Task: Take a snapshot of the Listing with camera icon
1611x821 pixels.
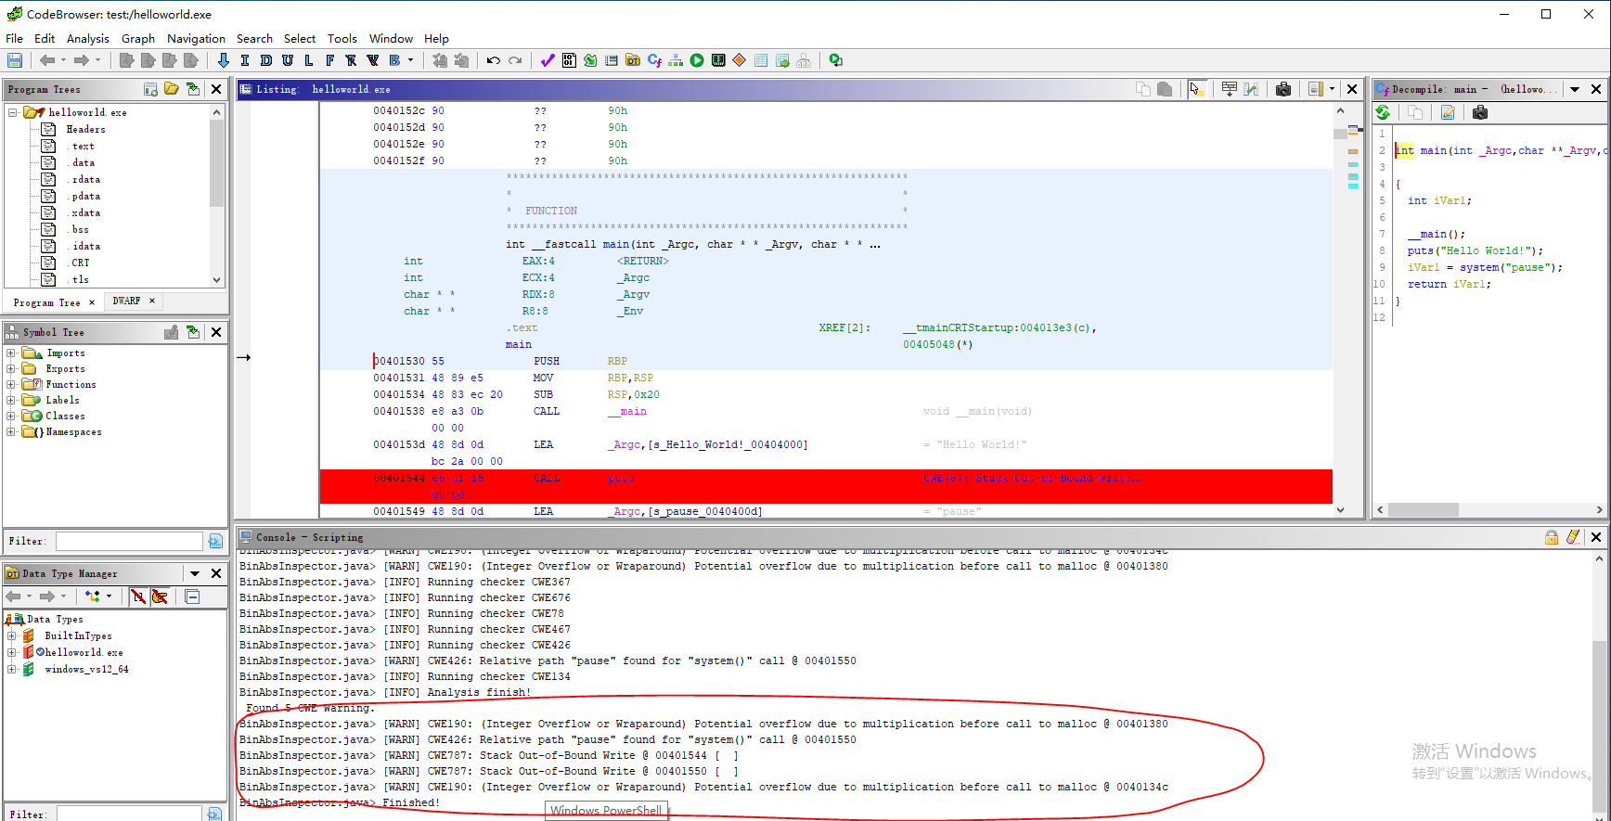Action: tap(1283, 89)
